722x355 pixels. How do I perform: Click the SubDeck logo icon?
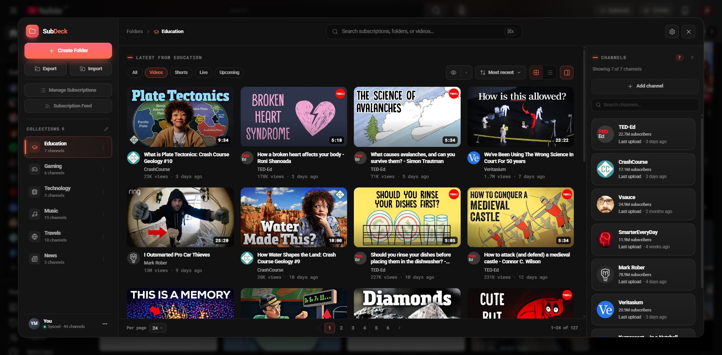[32, 31]
